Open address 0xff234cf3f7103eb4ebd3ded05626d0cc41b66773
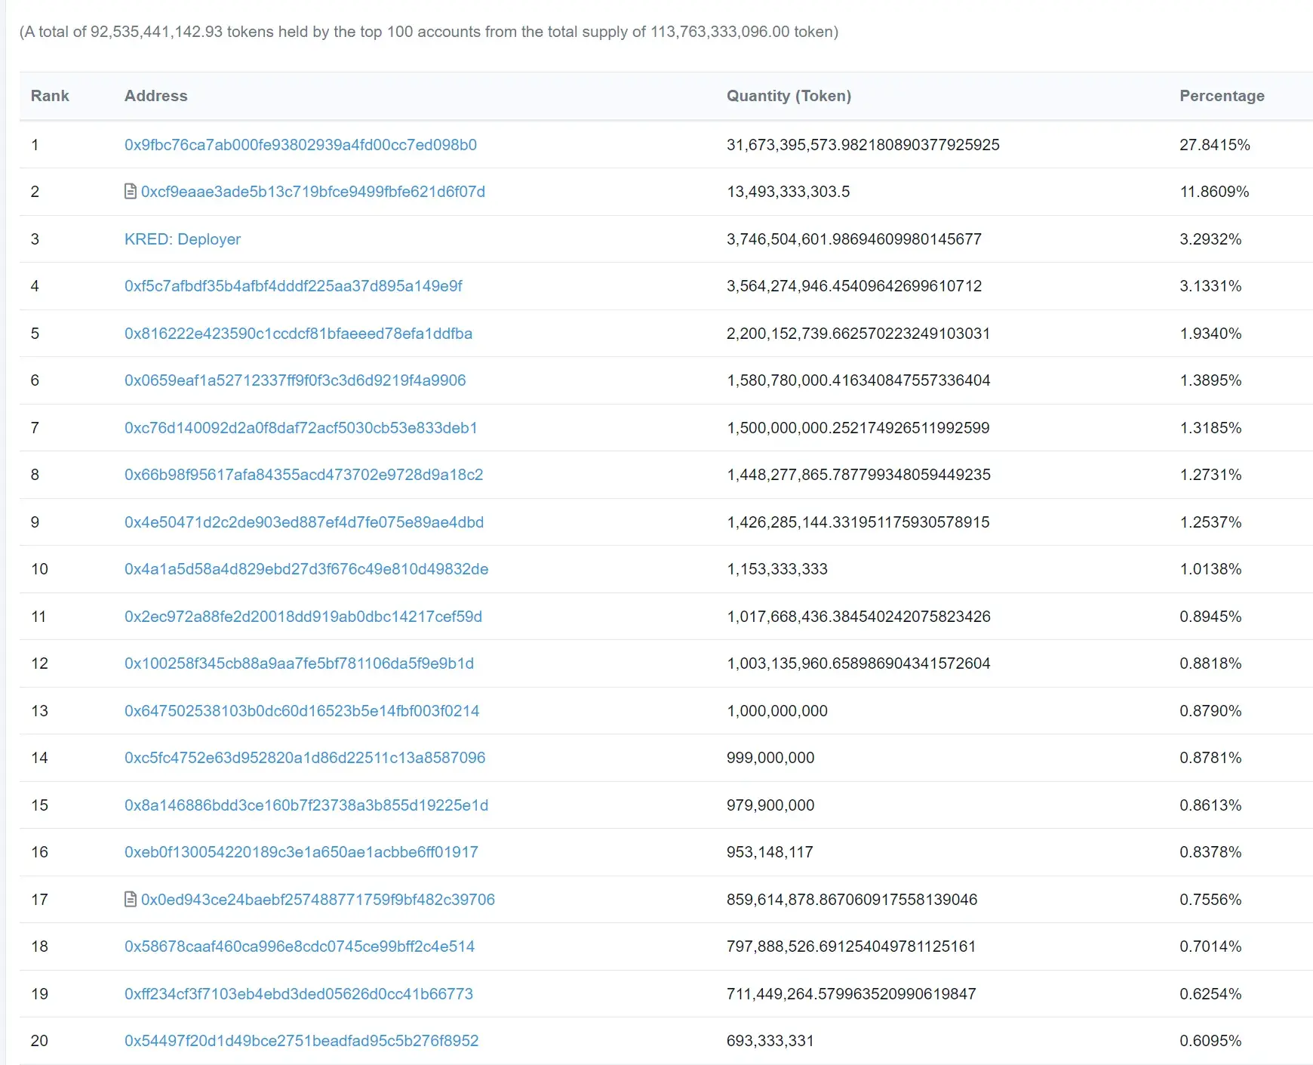This screenshot has width=1313, height=1065. [299, 993]
